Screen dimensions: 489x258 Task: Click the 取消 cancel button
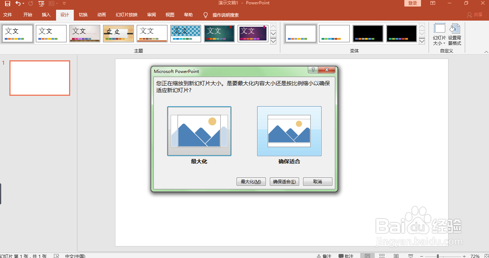(318, 182)
